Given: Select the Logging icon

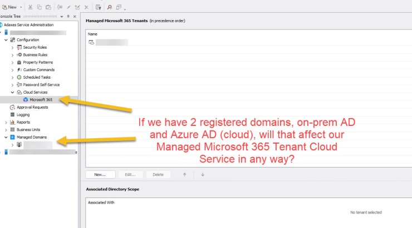Looking at the screenshot, I should coord(12,115).
